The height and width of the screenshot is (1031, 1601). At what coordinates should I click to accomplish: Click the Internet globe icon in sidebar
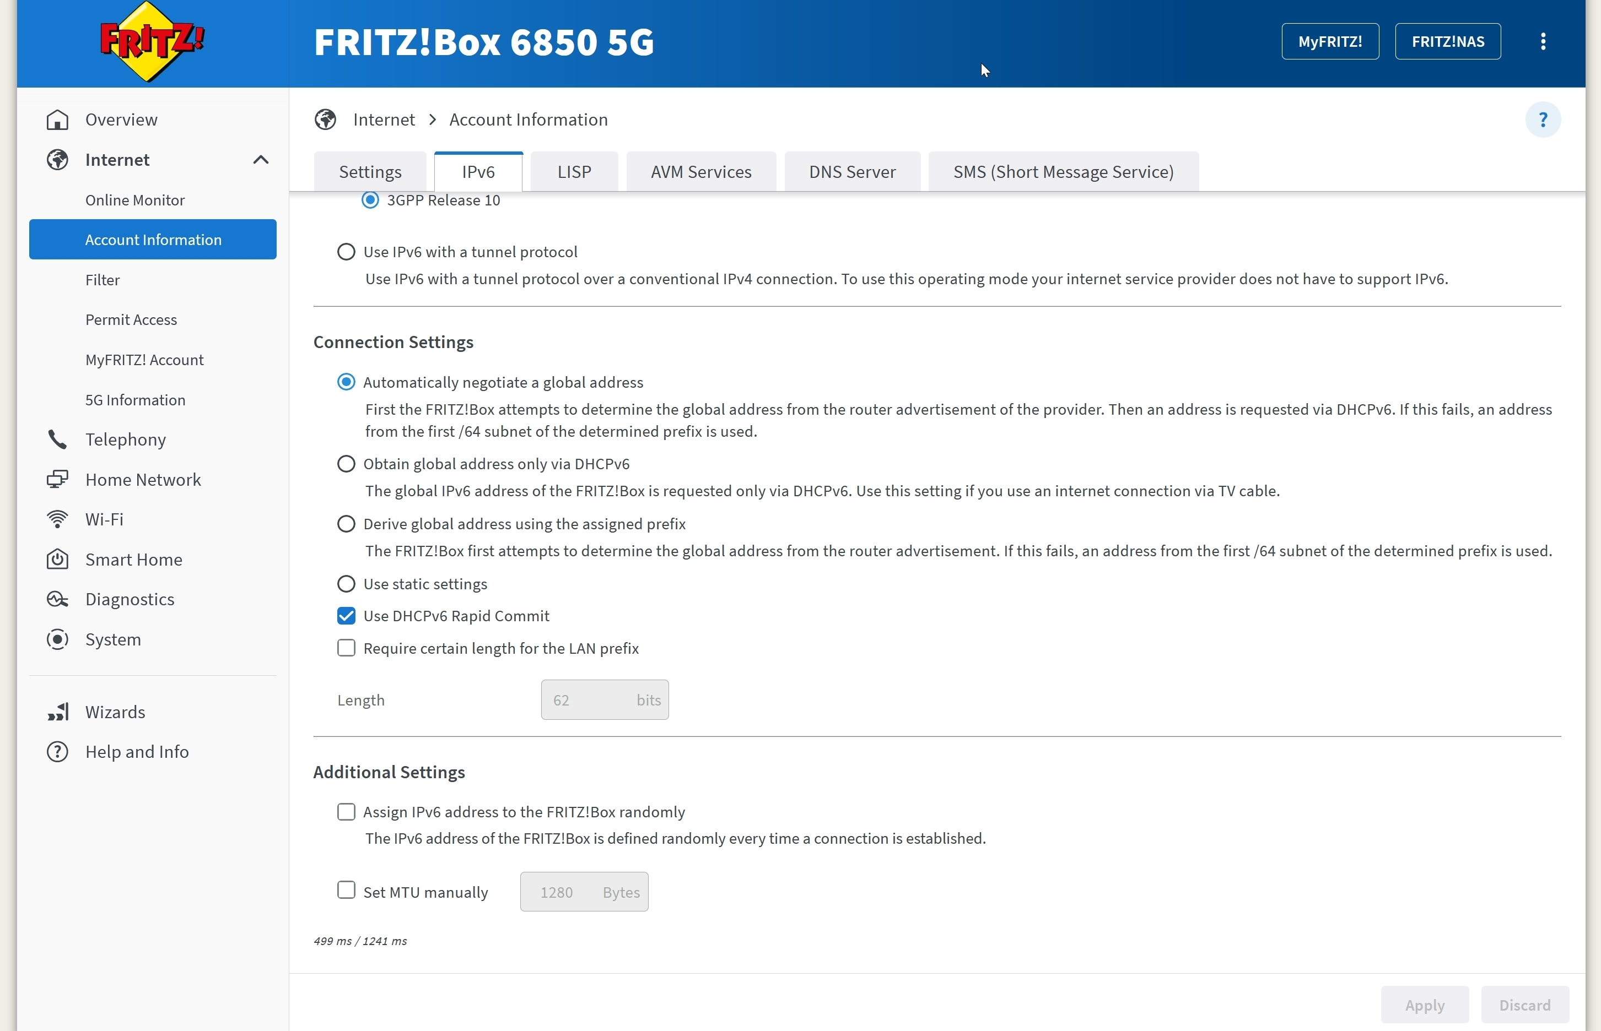(58, 160)
